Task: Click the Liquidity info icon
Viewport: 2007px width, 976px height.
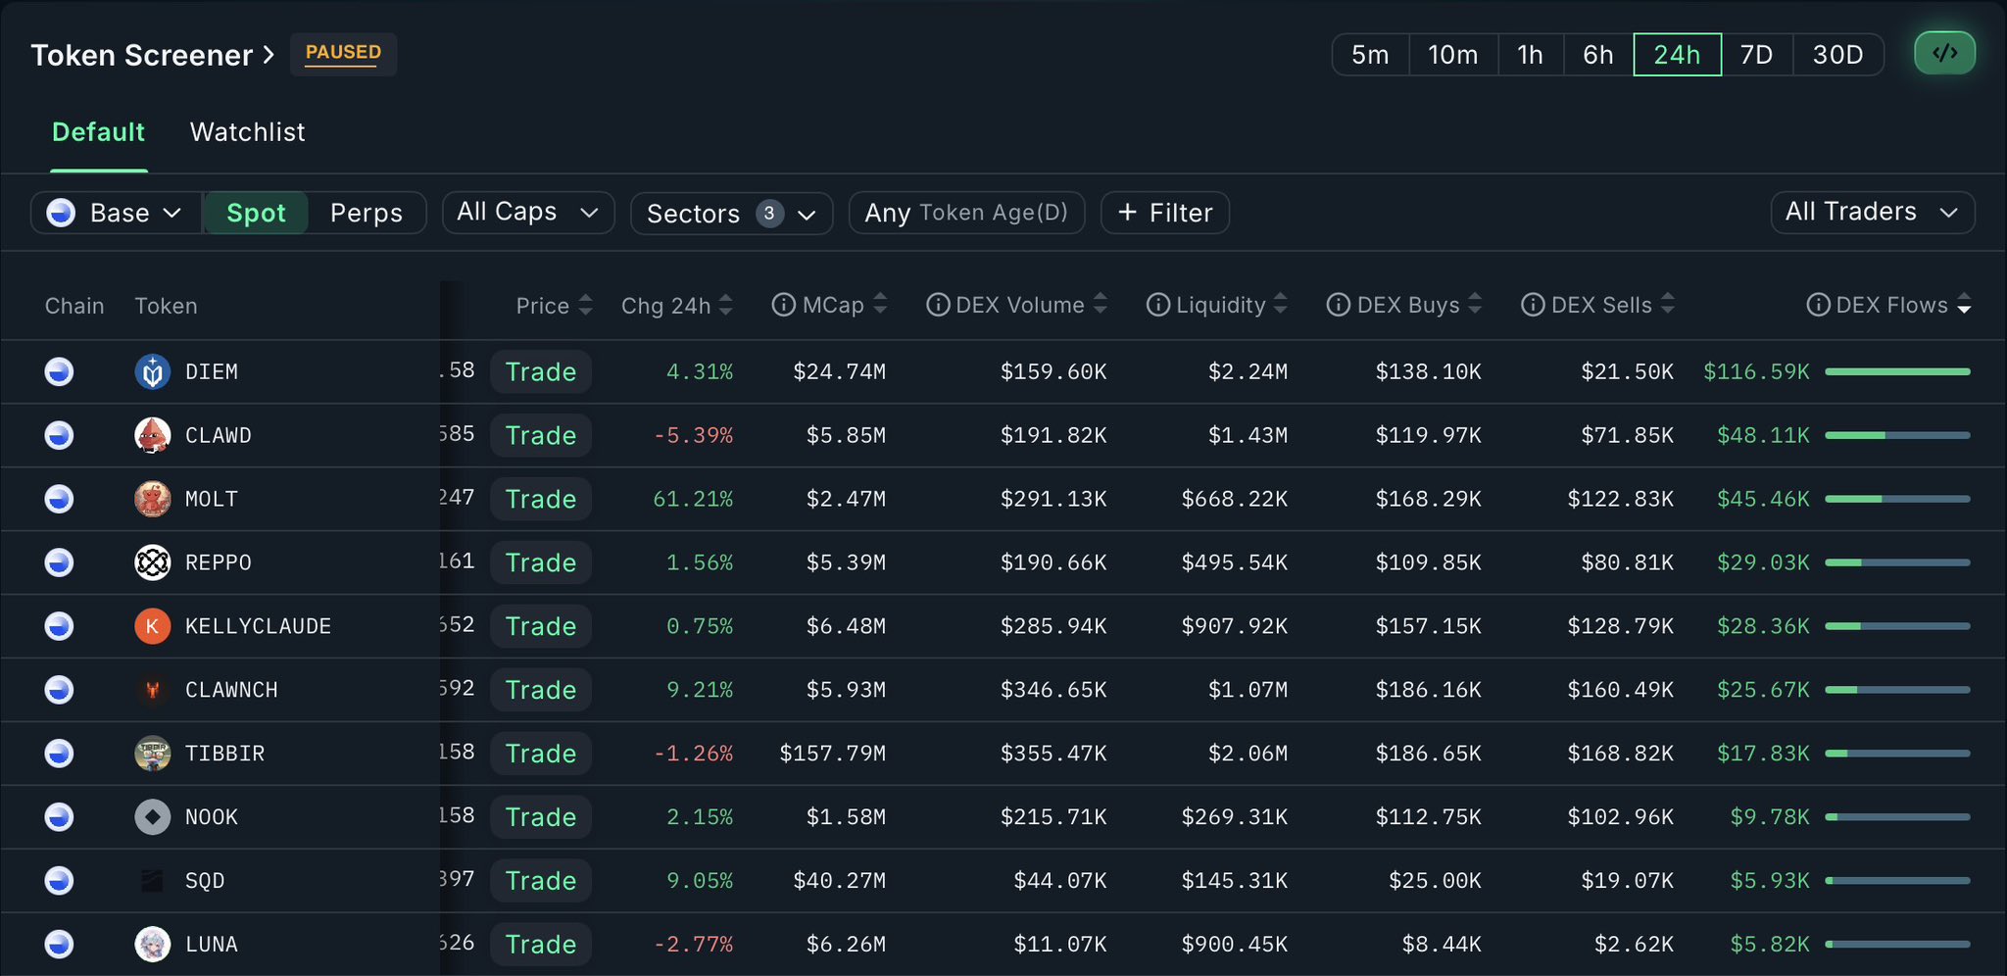Action: coord(1157,306)
